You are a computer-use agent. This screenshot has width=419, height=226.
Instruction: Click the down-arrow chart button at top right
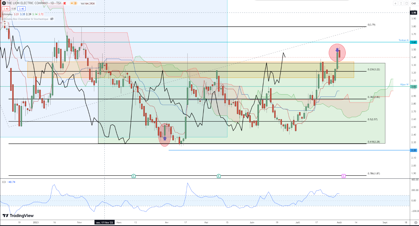(x=395, y=3)
